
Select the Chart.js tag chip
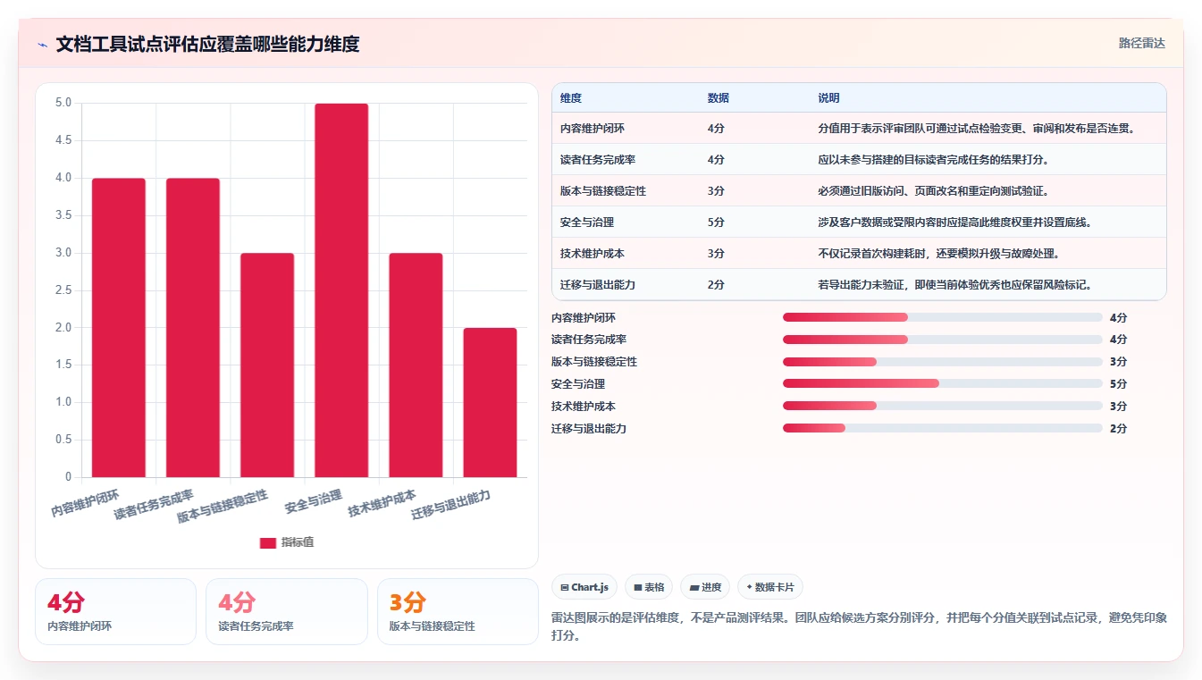coord(584,587)
